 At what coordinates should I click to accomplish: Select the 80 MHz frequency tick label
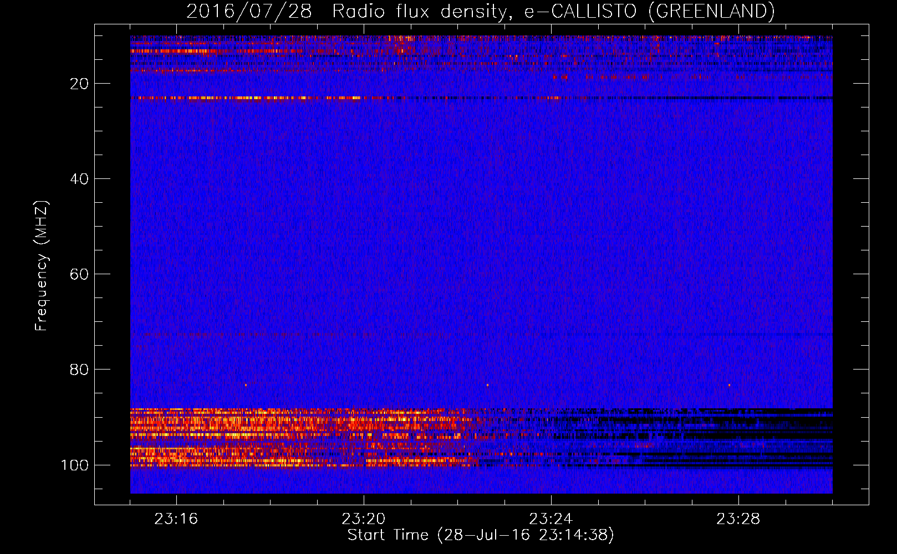coord(80,370)
